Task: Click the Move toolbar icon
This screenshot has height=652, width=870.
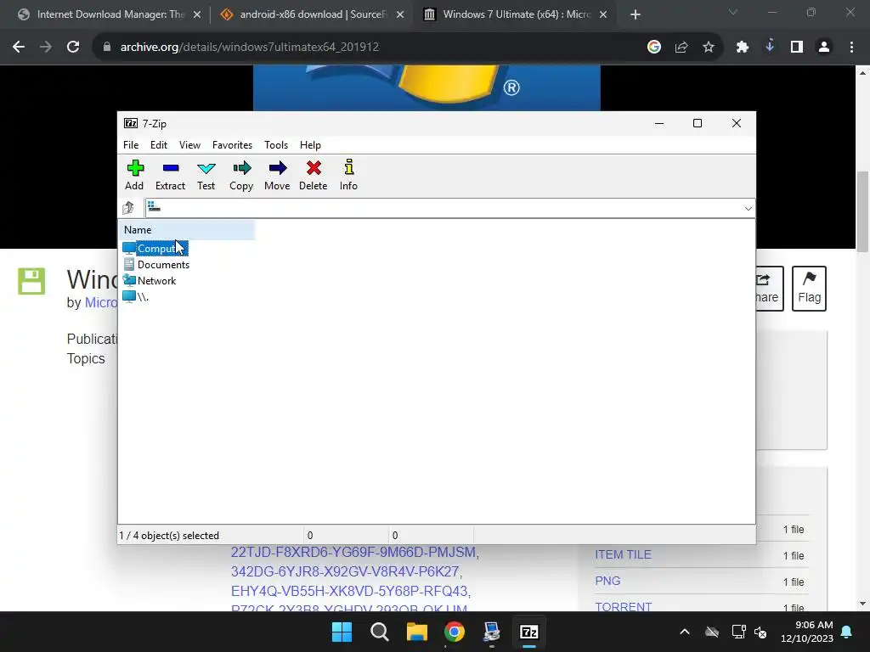Action: click(x=277, y=175)
